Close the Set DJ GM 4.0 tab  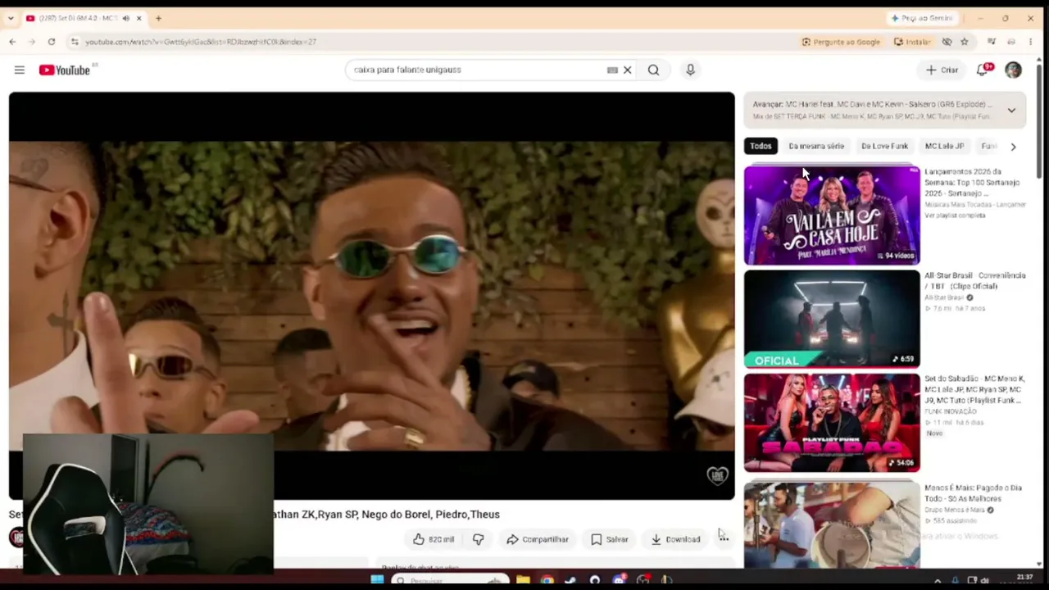[x=139, y=18]
